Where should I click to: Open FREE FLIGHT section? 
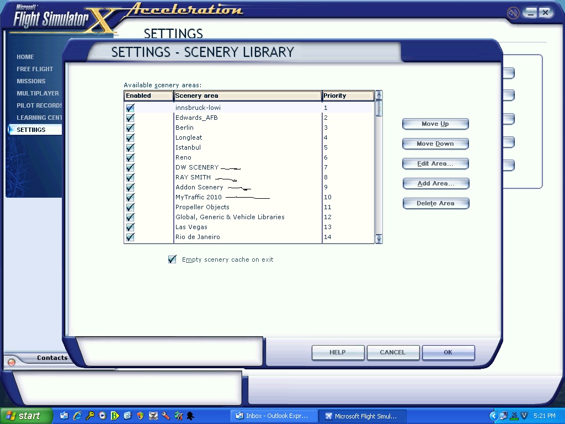point(35,69)
